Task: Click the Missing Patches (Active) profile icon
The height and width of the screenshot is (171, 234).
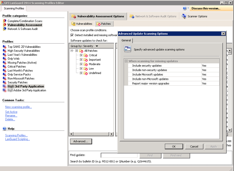Action: click(4, 62)
